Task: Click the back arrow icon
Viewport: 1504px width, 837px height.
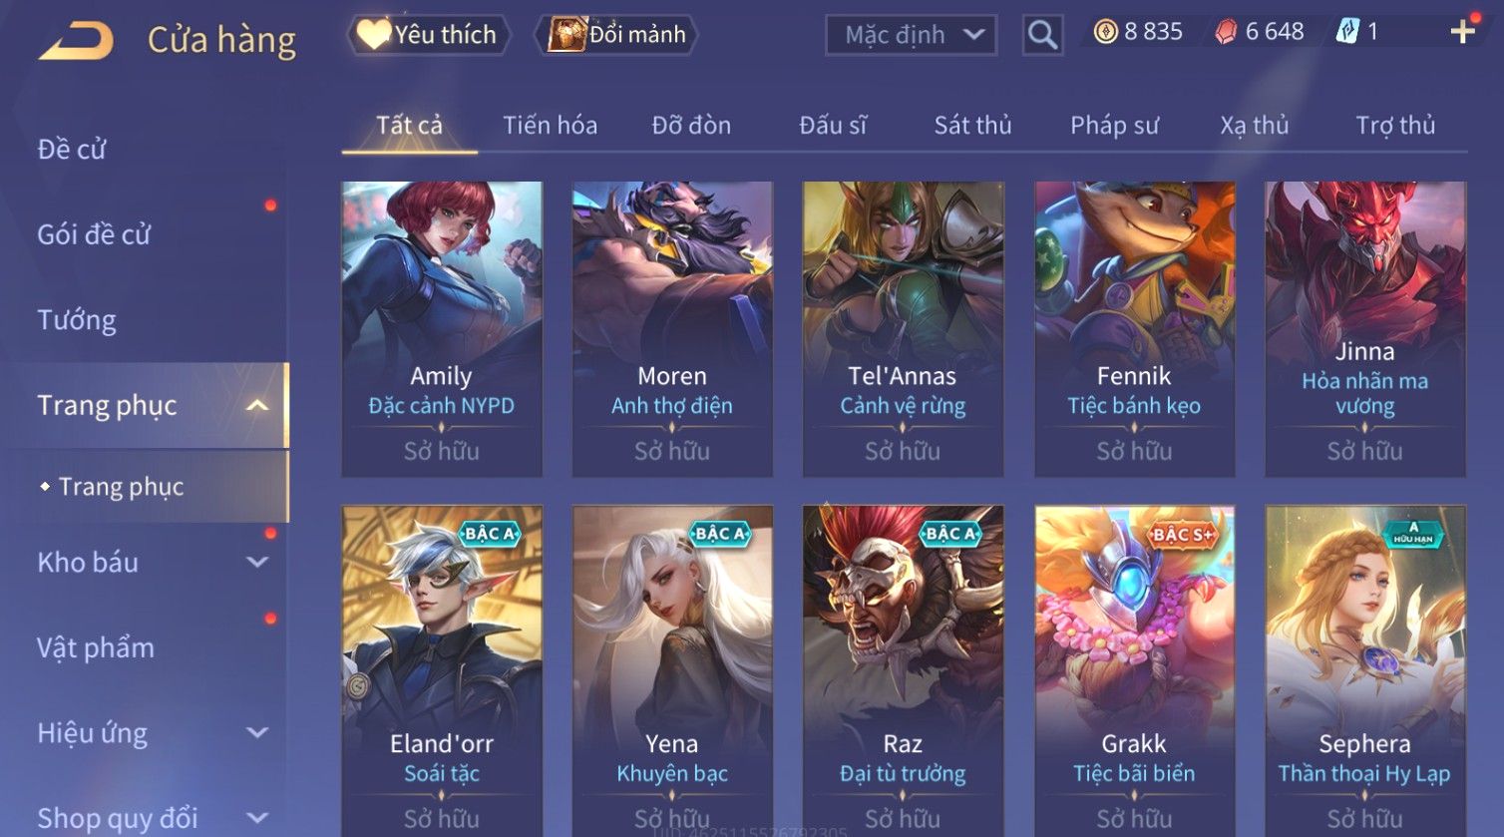Action: coord(76,41)
